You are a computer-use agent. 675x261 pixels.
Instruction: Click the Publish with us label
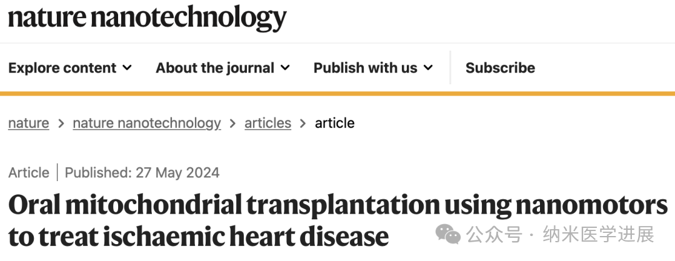click(365, 68)
